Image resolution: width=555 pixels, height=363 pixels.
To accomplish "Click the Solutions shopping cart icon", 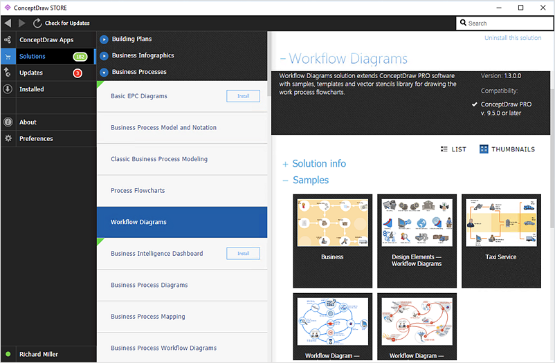I will [8, 57].
